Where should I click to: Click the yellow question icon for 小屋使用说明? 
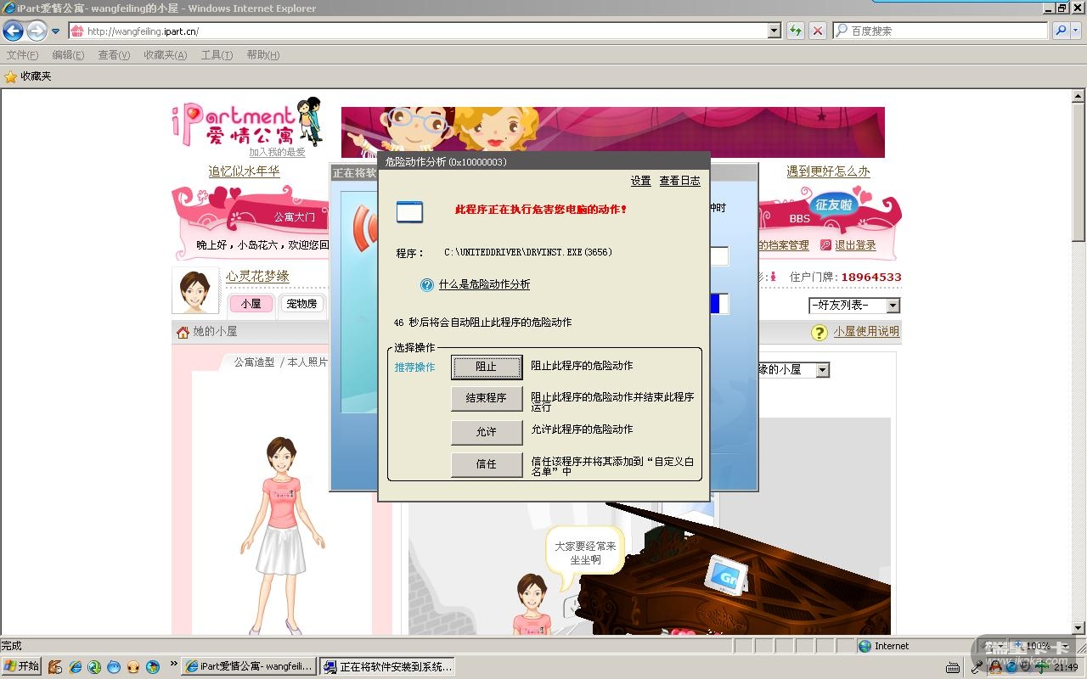click(819, 333)
